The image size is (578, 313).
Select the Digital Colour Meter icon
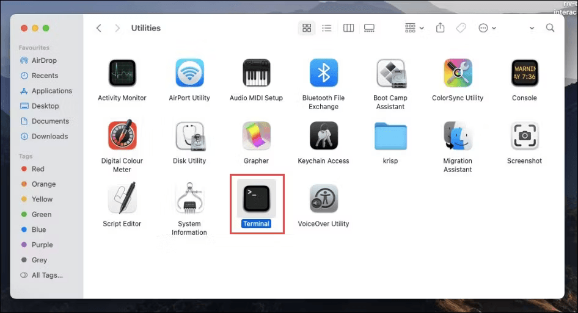pyautogui.click(x=122, y=135)
